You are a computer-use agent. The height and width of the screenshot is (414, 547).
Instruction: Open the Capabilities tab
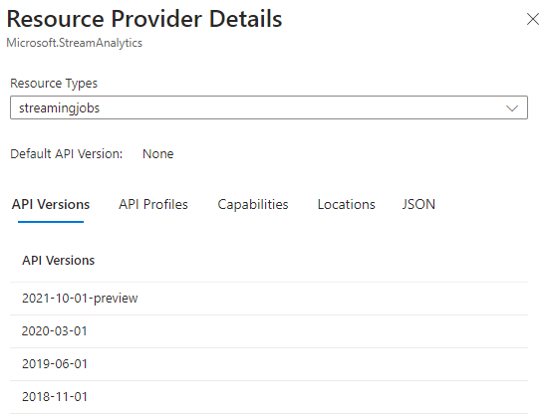[x=253, y=205]
